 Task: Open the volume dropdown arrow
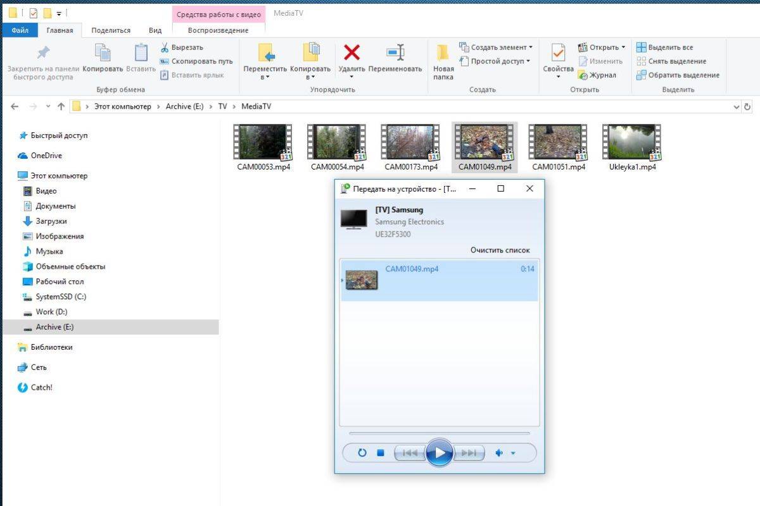click(513, 454)
